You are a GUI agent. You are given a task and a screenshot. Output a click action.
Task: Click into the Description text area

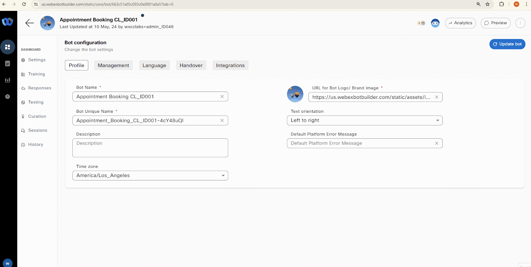click(x=150, y=148)
